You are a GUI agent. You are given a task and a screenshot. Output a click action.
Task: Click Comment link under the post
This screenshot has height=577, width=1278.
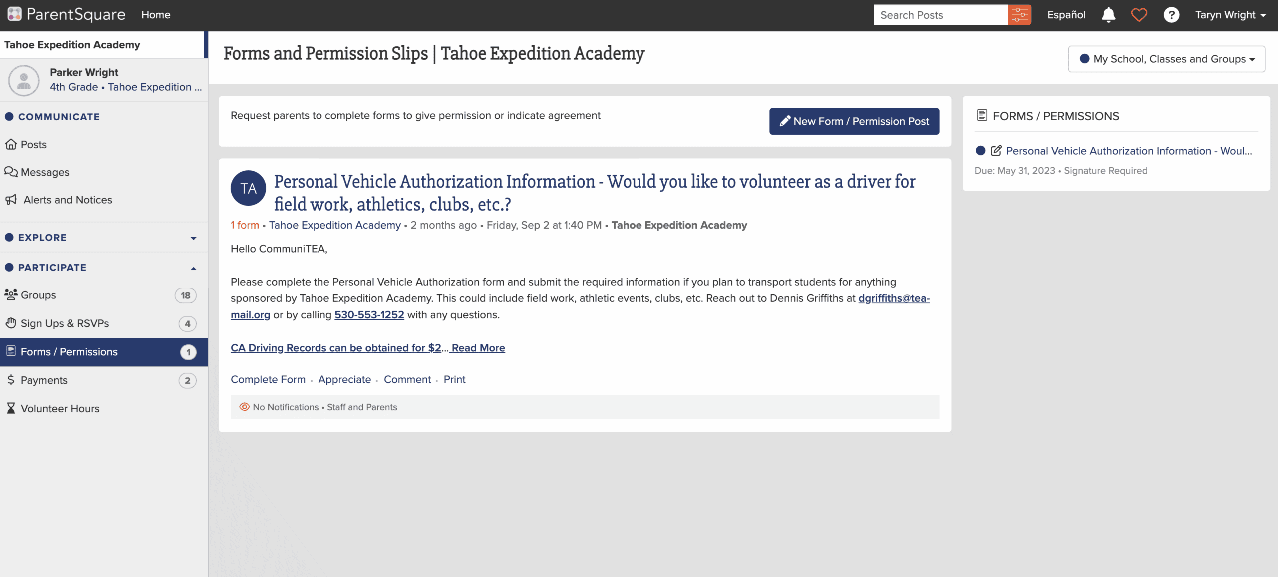(407, 379)
